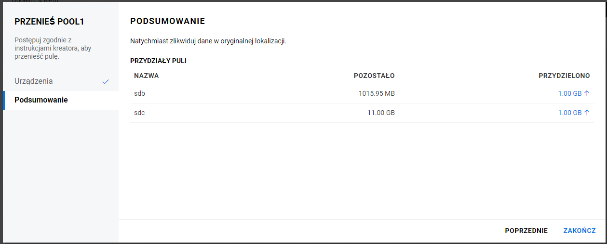Select the sdb device name

coord(139,93)
